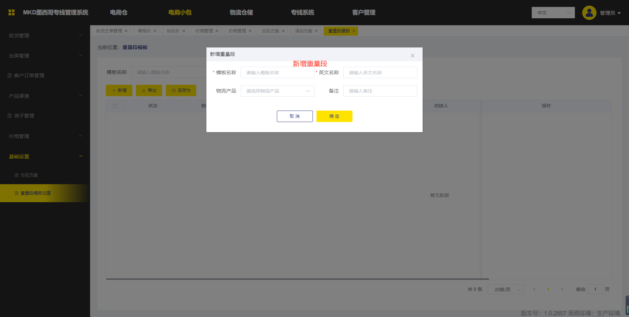The image size is (629, 317).
Task: Click the grid logo icon in the header
Action: coord(11,12)
